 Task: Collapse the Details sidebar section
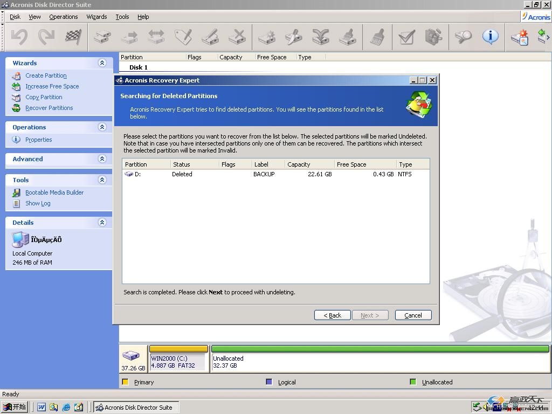click(102, 223)
